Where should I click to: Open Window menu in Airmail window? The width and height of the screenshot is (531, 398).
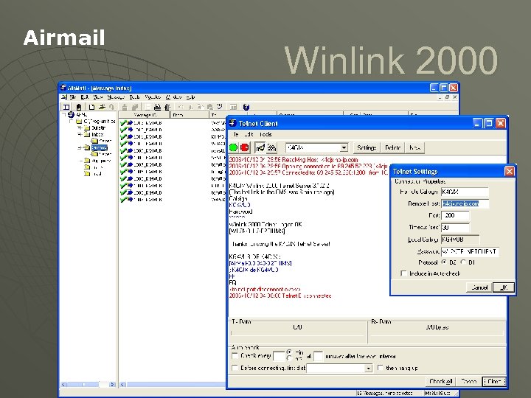click(173, 97)
